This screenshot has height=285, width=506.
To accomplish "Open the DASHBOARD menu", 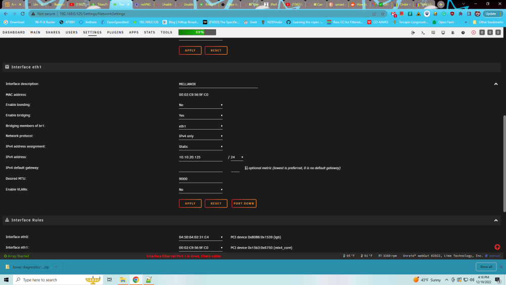I will tap(14, 32).
